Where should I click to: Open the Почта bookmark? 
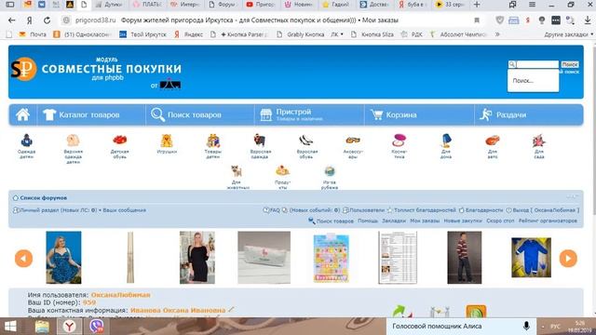point(33,34)
